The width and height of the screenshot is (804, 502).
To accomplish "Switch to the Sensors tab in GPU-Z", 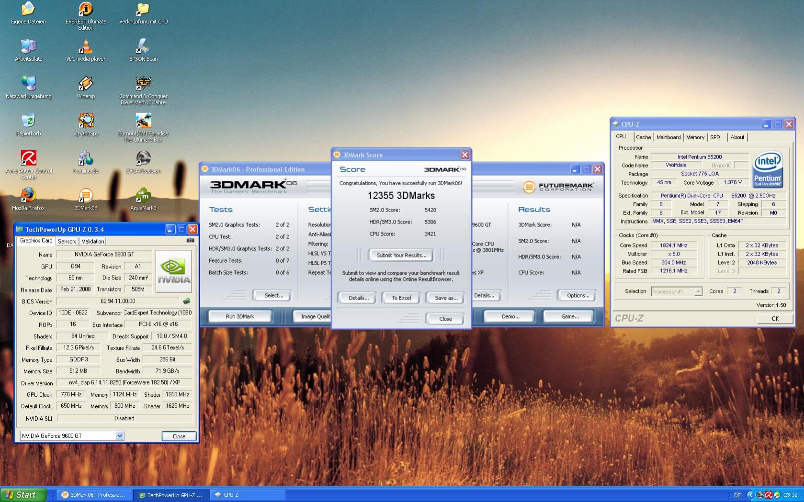I will pyautogui.click(x=67, y=241).
